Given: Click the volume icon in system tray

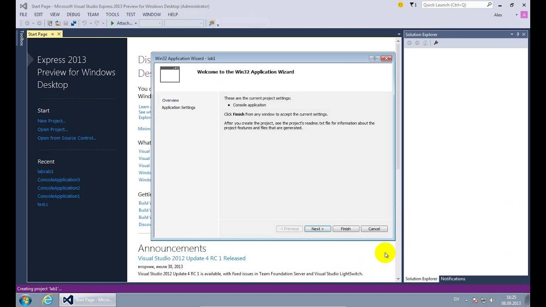Looking at the screenshot, I should click(x=492, y=300).
